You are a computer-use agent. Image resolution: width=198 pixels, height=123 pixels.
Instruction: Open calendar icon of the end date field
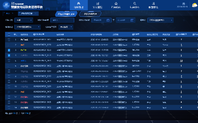click(x=132, y=20)
